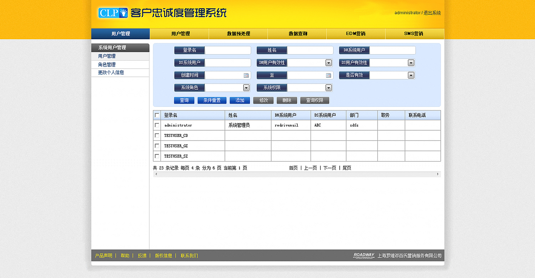Select the blue active 用户管理 tab

120,34
